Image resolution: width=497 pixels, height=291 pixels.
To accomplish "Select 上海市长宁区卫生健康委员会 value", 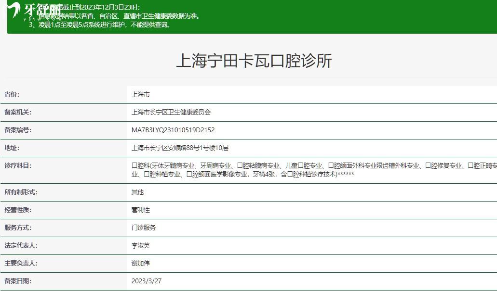I will [171, 112].
